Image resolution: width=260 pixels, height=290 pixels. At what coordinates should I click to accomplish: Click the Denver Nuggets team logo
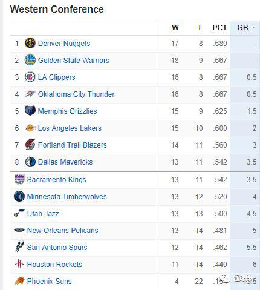[30, 43]
